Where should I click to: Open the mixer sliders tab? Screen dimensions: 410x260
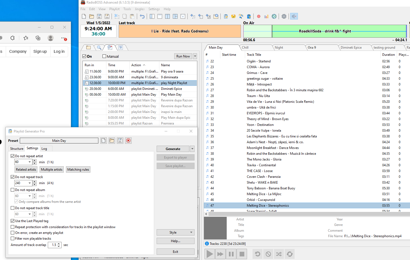coord(121,48)
